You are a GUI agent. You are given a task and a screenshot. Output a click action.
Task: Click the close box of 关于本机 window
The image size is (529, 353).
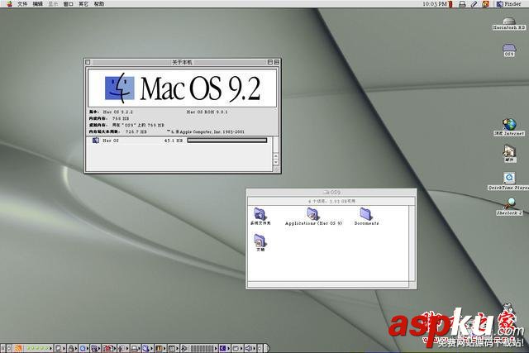click(88, 62)
